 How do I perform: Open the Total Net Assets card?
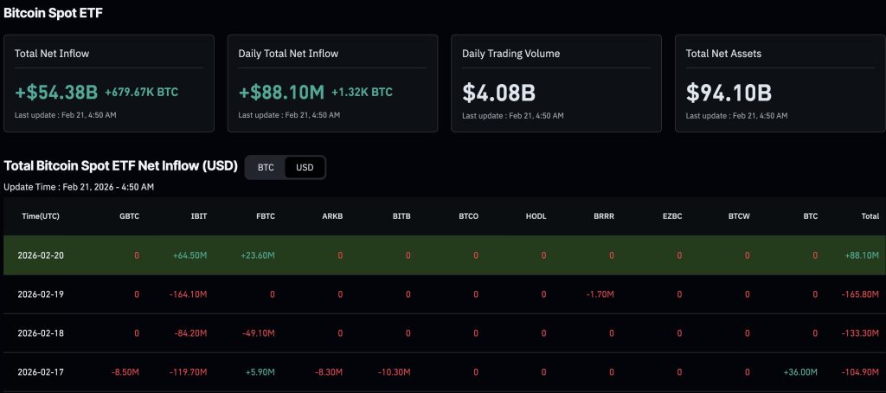tap(780, 83)
